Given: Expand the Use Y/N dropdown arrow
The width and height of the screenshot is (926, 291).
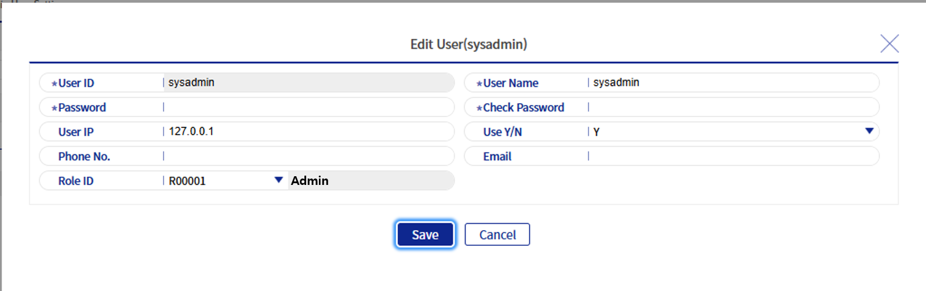Looking at the screenshot, I should [869, 132].
